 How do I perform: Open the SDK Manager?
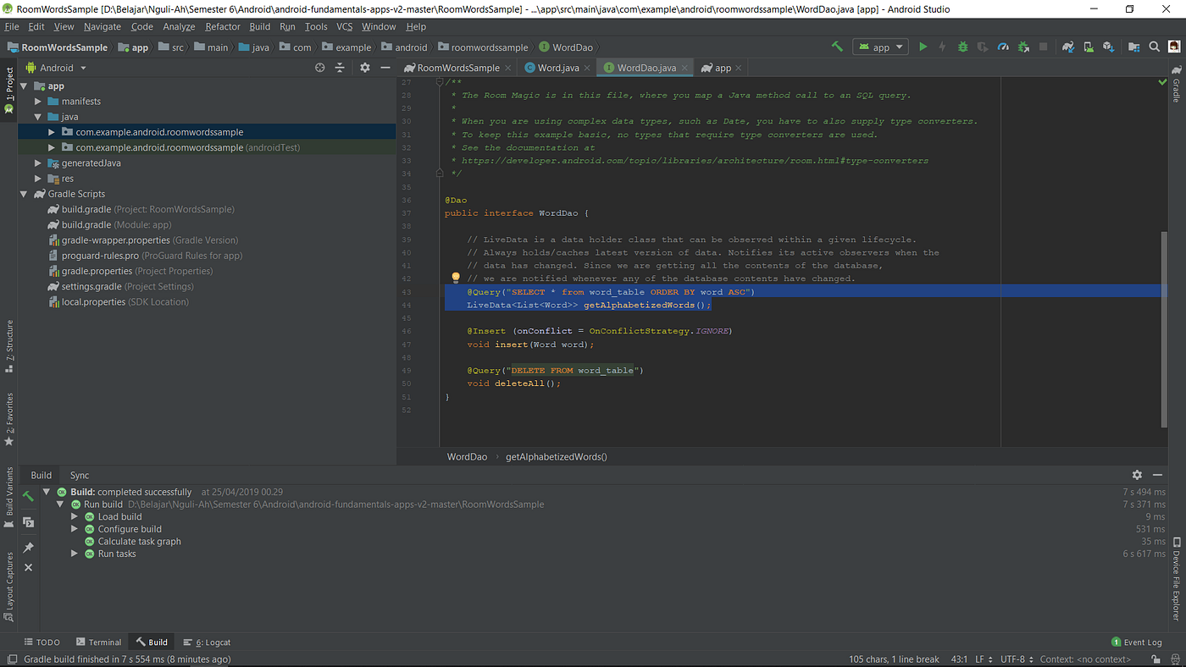point(1109,47)
